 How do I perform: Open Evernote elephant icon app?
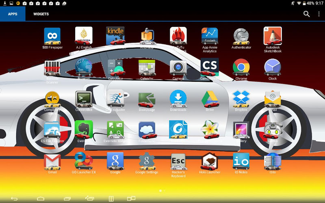[84, 130]
